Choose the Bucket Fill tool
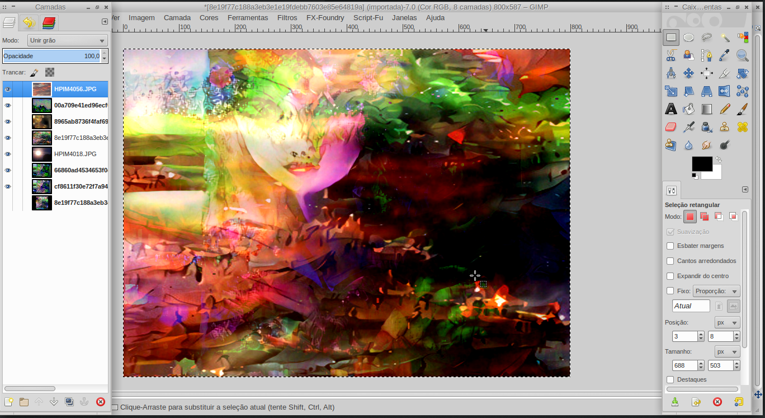 click(689, 109)
